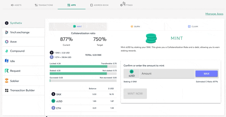
Task: Click 'Collateralization ratio' heading
Action: [83, 33]
